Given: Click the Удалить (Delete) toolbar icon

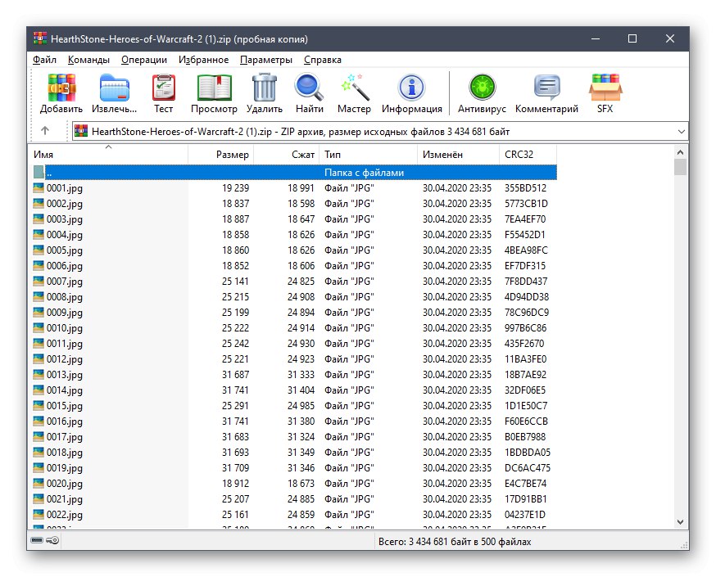Looking at the screenshot, I should 263,91.
